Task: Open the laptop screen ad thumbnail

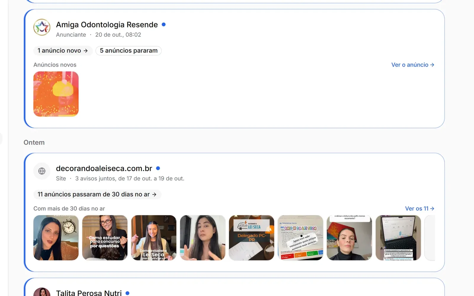Action: [398, 238]
